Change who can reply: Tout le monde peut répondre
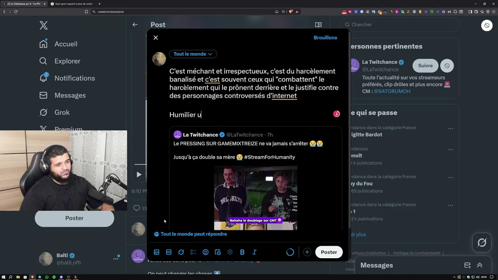The width and height of the screenshot is (498, 280). pos(191,234)
